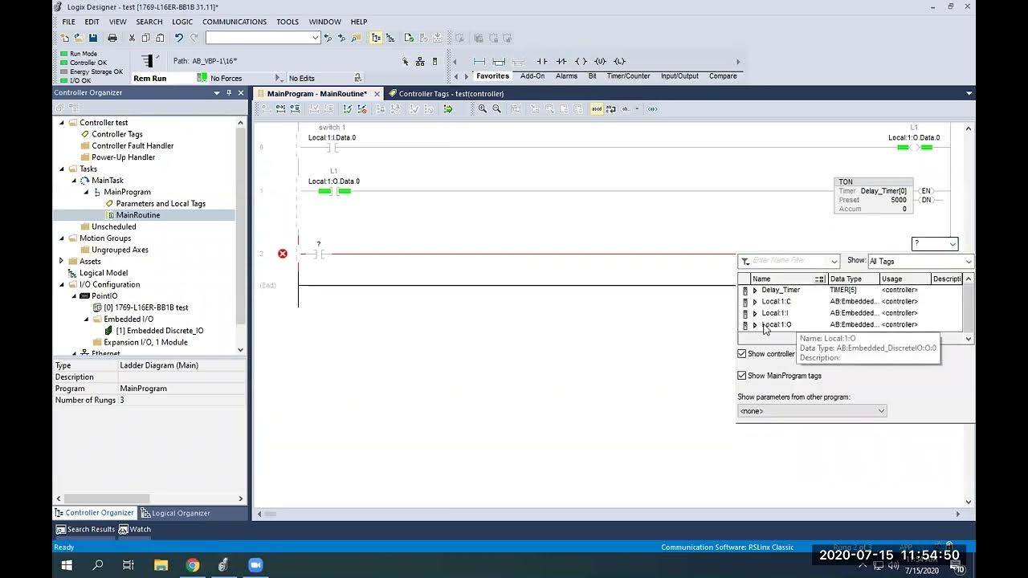Image resolution: width=1028 pixels, height=578 pixels.
Task: Expand the Assets tree node
Action: tap(61, 261)
